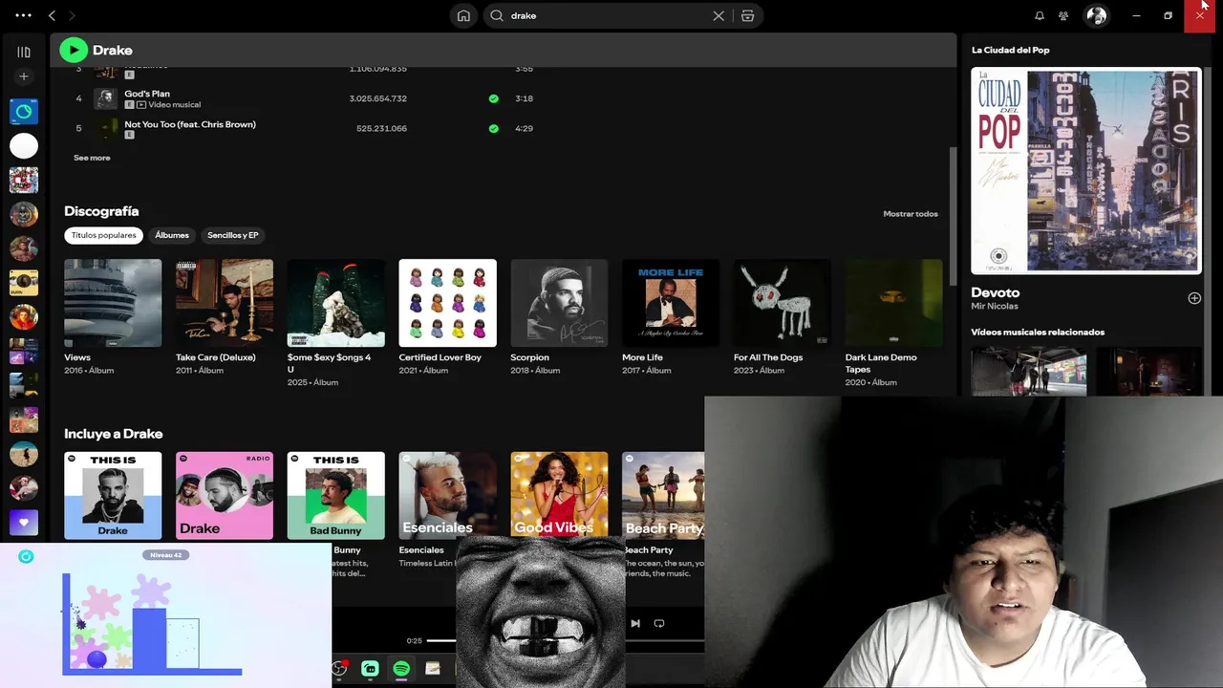Open Spotify in the taskbar

401,669
